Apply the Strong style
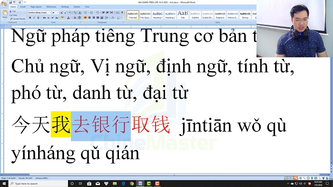 tap(245, 15)
